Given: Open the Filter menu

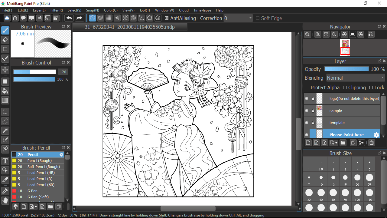Looking at the screenshot, I should [57, 10].
